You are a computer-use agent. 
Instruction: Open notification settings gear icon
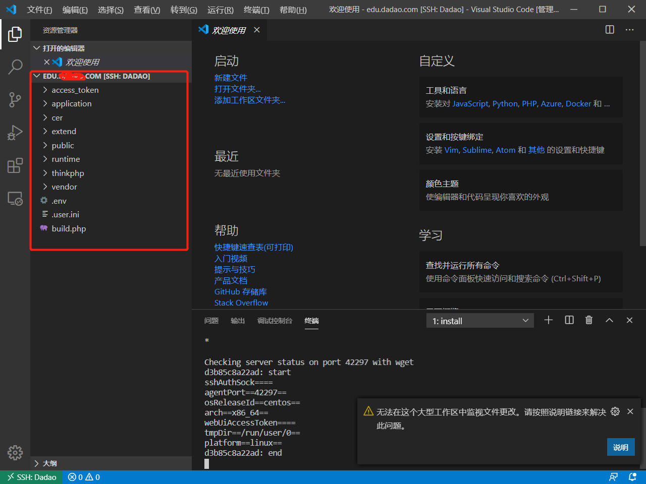615,411
